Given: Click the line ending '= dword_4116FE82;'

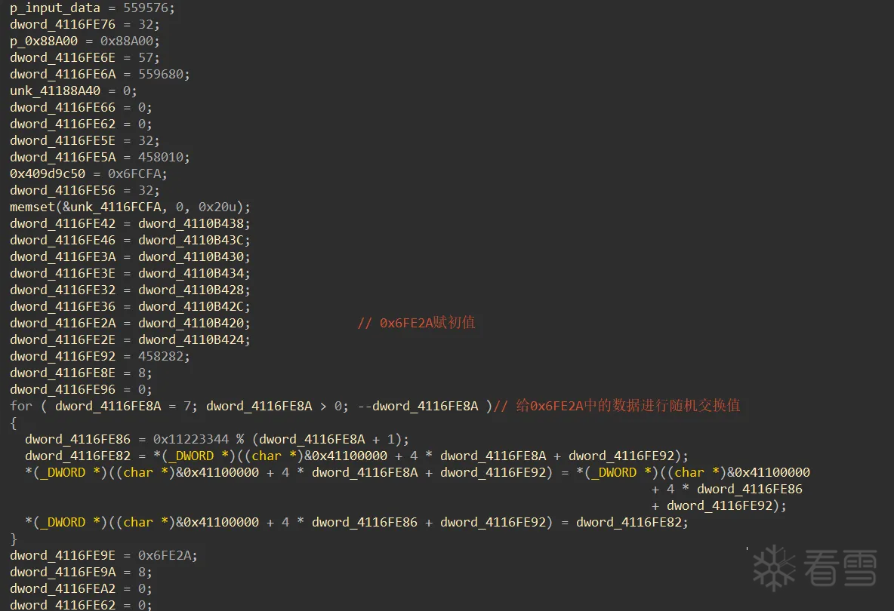Looking at the screenshot, I should 356,521.
